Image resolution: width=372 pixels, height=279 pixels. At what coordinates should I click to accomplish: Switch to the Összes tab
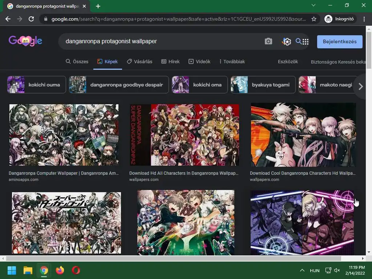pos(77,61)
